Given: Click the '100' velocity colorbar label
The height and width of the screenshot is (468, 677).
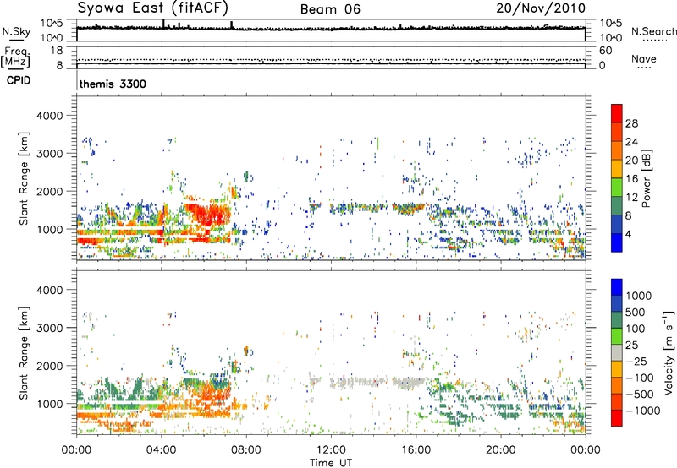Looking at the screenshot, I should tap(636, 329).
